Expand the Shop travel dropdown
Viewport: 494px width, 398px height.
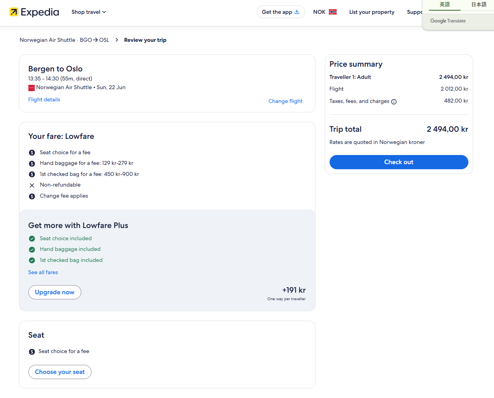point(89,12)
